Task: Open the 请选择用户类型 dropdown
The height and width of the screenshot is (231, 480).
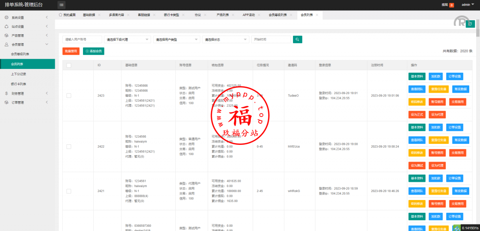Action: pyautogui.click(x=175, y=40)
